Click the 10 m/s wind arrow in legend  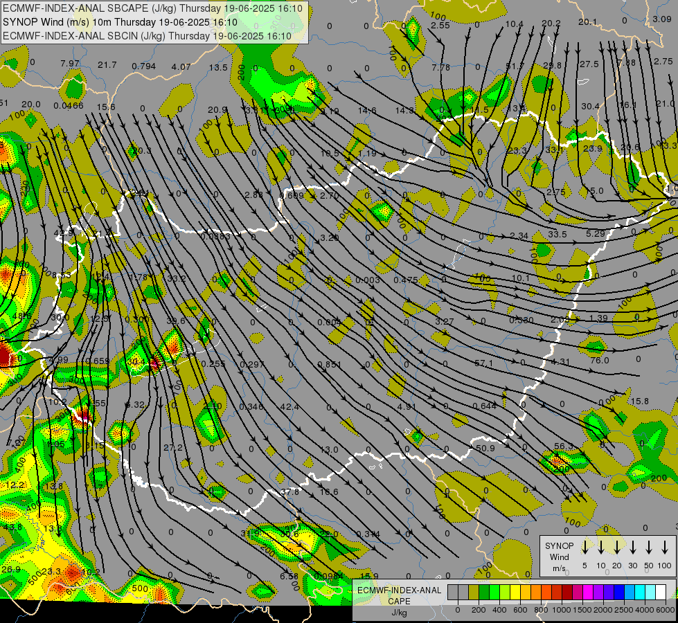pyautogui.click(x=600, y=548)
